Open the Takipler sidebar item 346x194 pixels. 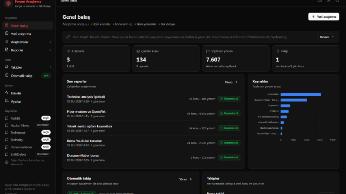click(x=28, y=67)
